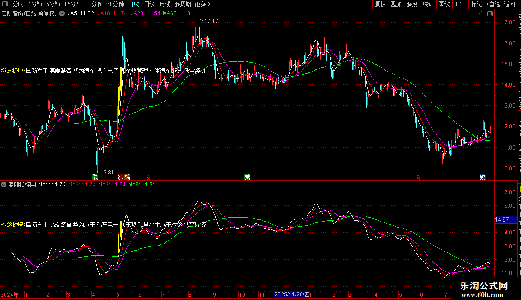Select the 1分钟 period tab

click(x=35, y=4)
